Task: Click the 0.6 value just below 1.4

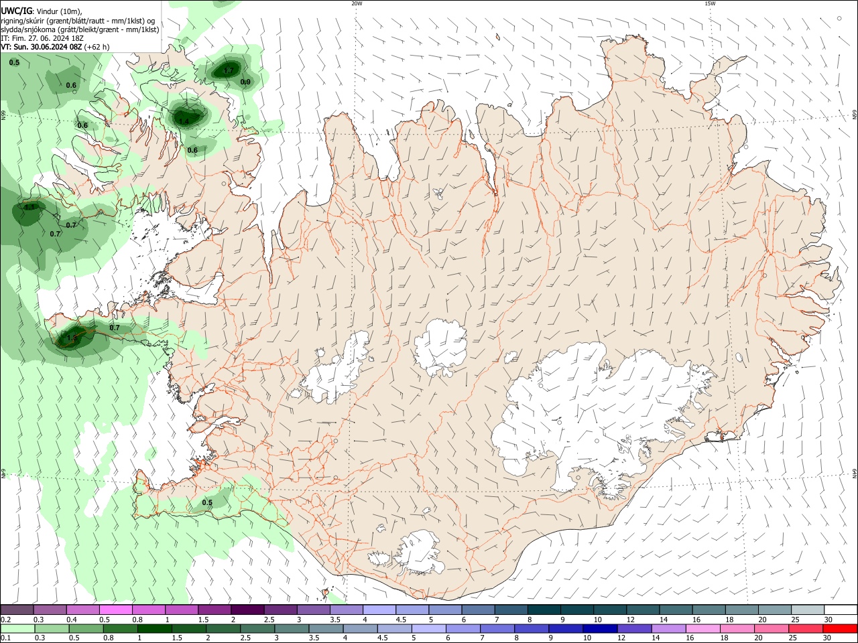Action: point(192,150)
